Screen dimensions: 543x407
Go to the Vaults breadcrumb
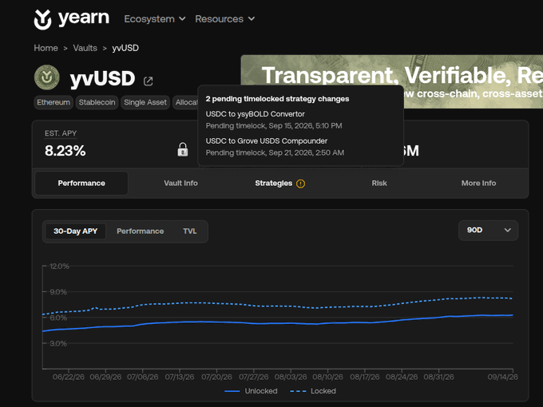pyautogui.click(x=85, y=48)
